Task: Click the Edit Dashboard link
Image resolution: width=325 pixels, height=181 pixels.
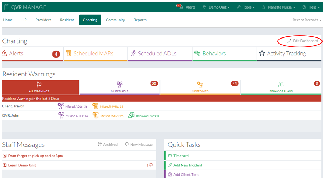Action: click(303, 41)
